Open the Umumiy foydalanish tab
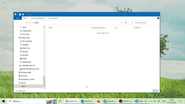Viewport: 185px width, 104px height. tap(38, 18)
